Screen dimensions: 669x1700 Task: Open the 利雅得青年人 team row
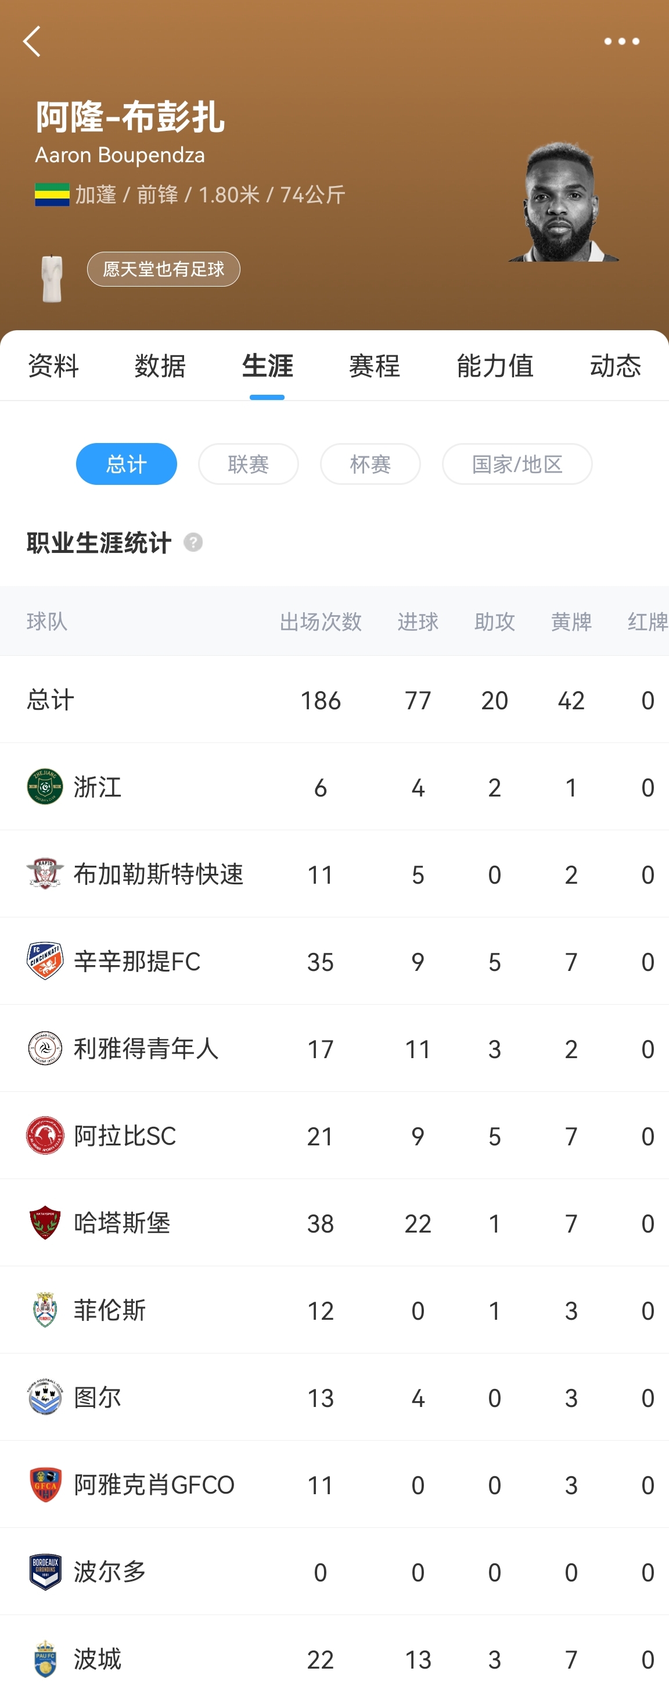334,1048
